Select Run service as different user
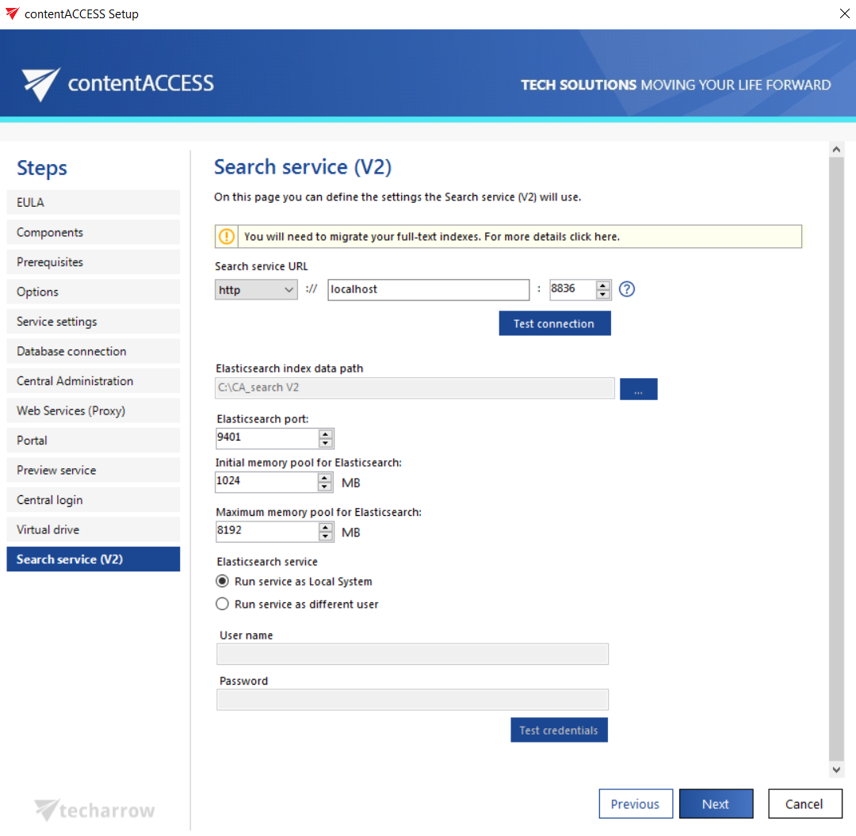The width and height of the screenshot is (856, 836). tap(223, 604)
